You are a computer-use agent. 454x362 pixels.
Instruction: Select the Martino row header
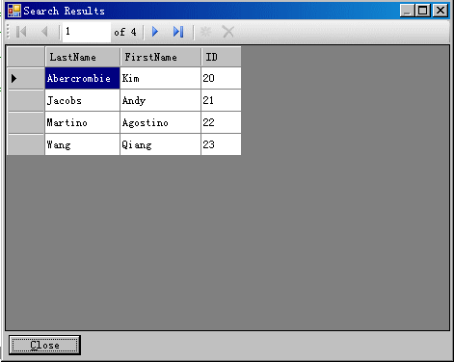26,122
